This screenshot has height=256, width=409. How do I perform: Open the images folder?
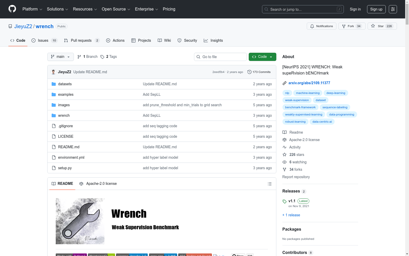click(64, 105)
